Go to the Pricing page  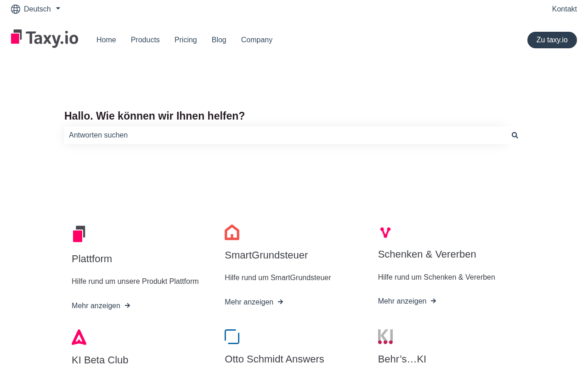tap(186, 40)
